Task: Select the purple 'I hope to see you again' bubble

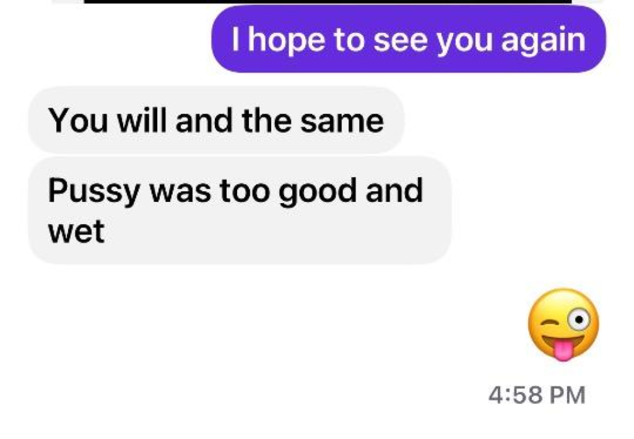Action: 409,39
